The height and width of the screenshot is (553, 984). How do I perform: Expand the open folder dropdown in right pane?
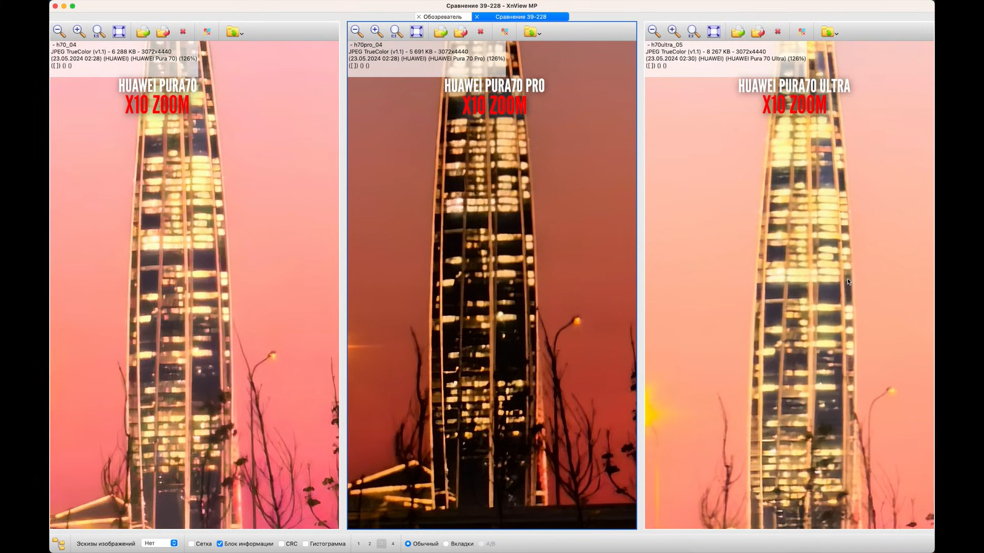pos(836,33)
